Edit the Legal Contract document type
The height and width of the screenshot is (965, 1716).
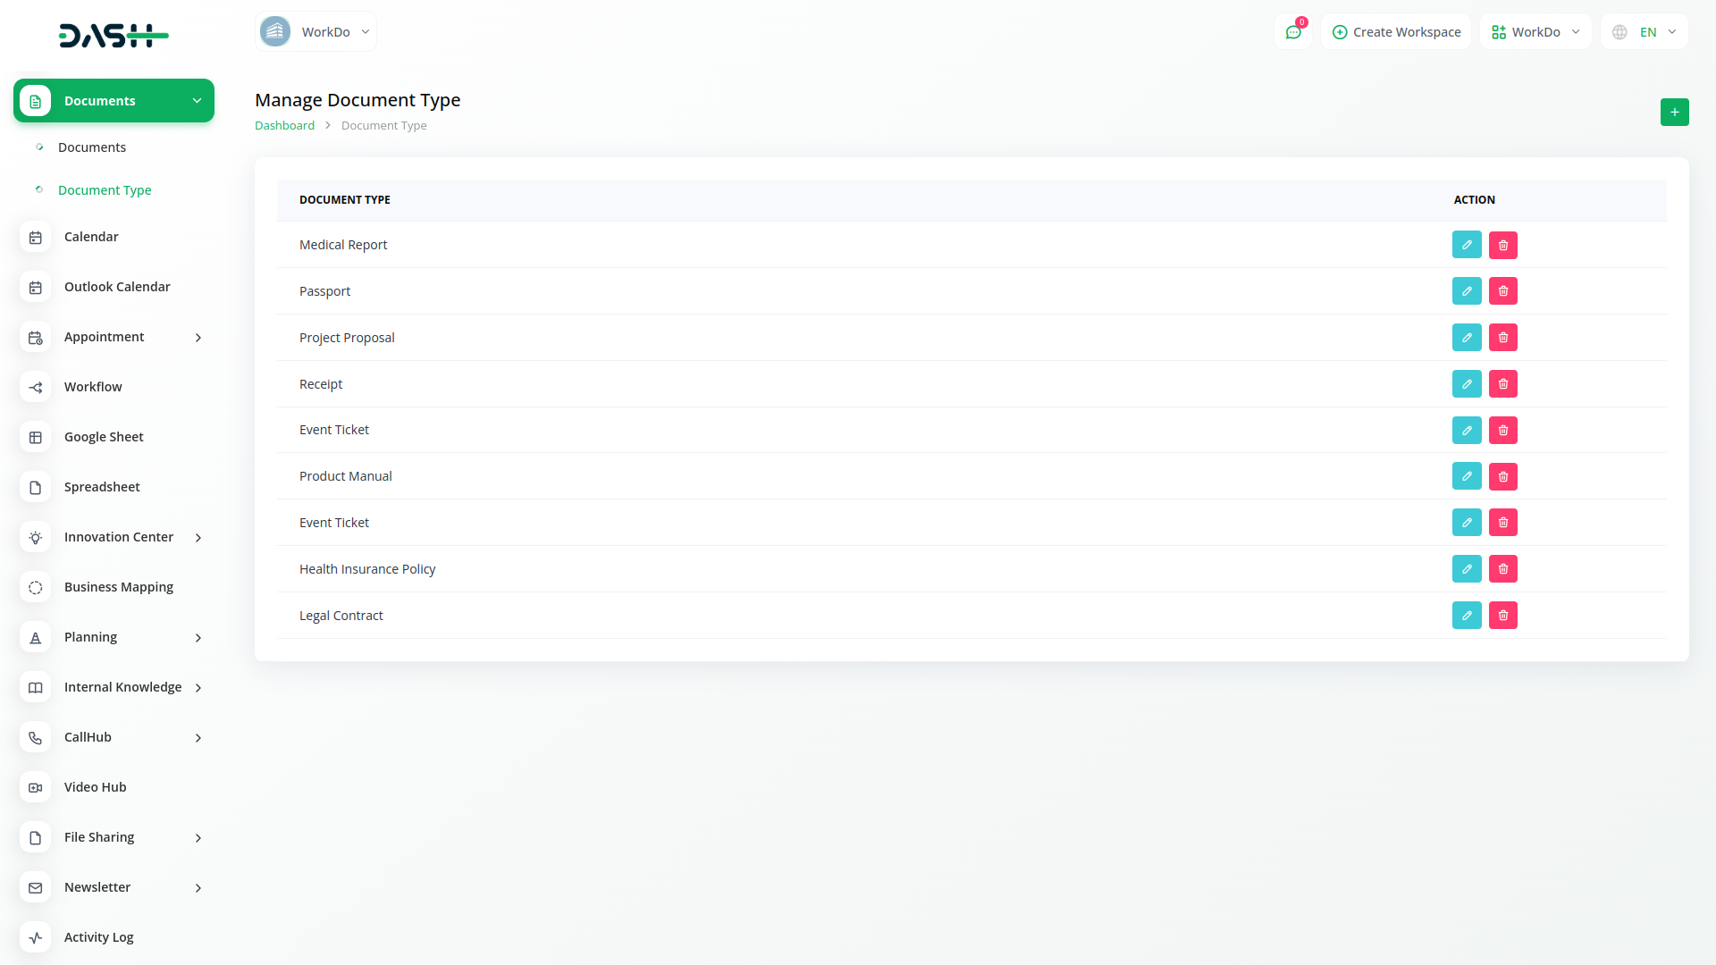tap(1467, 615)
